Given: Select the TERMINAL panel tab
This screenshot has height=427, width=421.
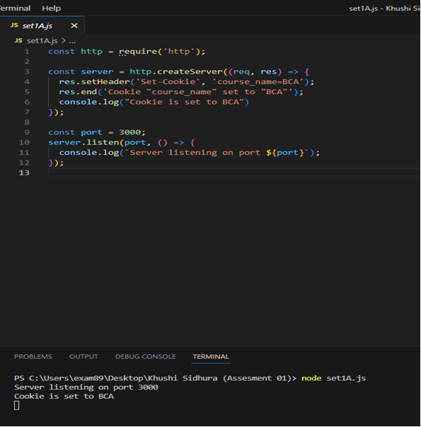Looking at the screenshot, I should coord(211,356).
